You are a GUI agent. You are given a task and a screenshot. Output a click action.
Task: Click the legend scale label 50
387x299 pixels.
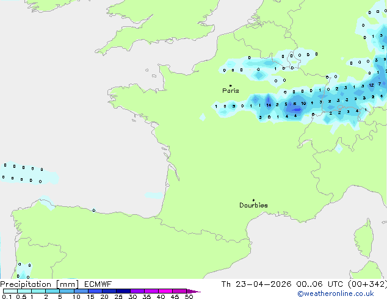pyautogui.click(x=189, y=297)
